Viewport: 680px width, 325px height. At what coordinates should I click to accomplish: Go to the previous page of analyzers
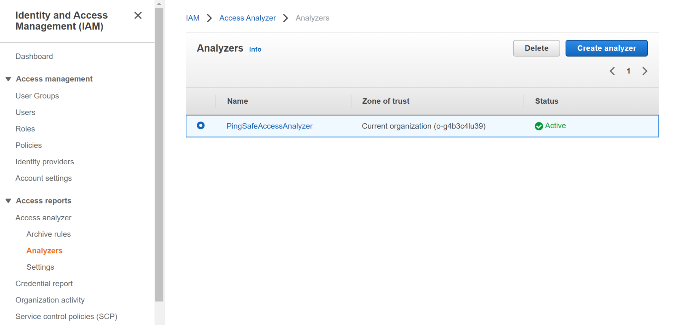(x=612, y=71)
